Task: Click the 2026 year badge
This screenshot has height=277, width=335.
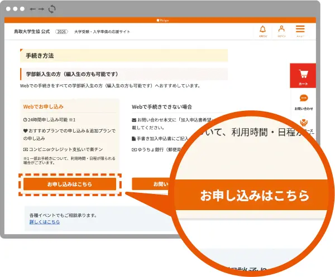Action: [61, 32]
